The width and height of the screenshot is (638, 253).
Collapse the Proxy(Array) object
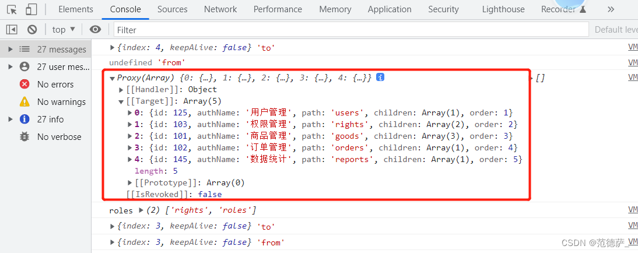click(113, 78)
